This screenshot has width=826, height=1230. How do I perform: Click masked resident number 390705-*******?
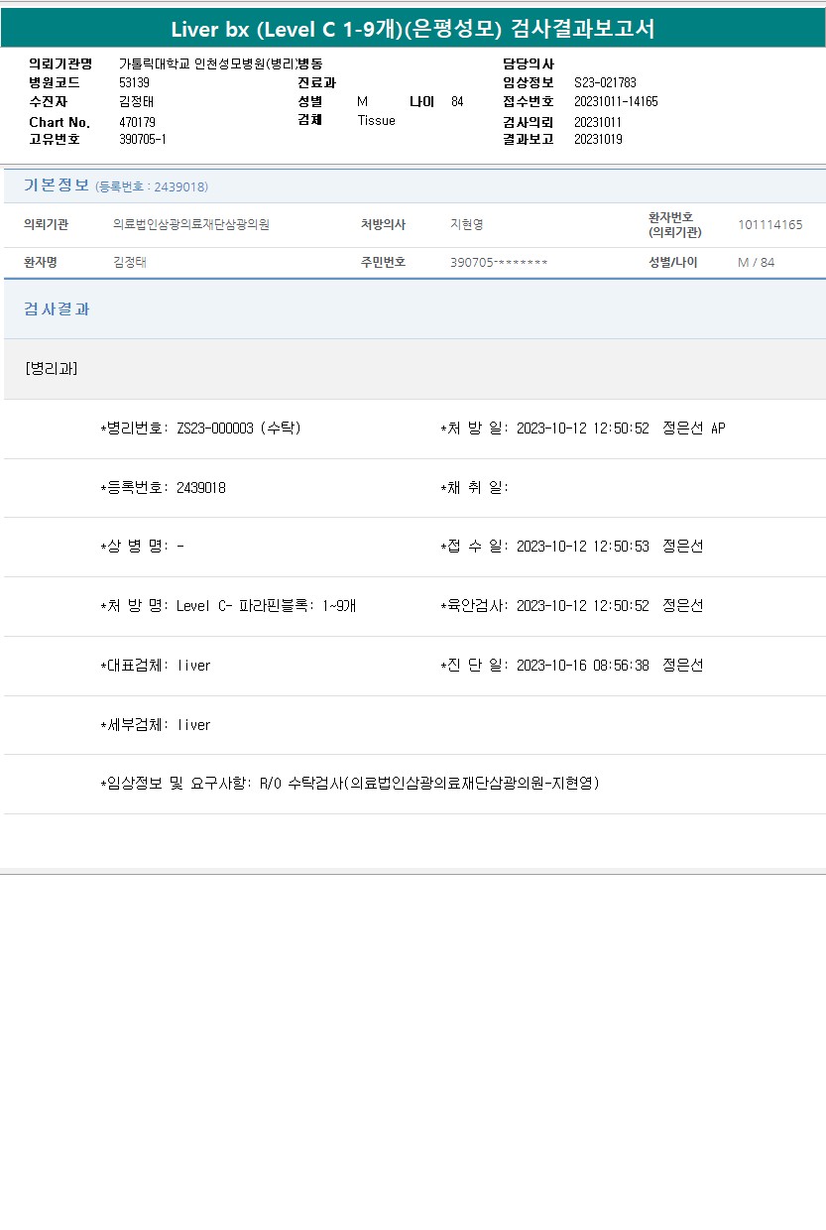499,262
